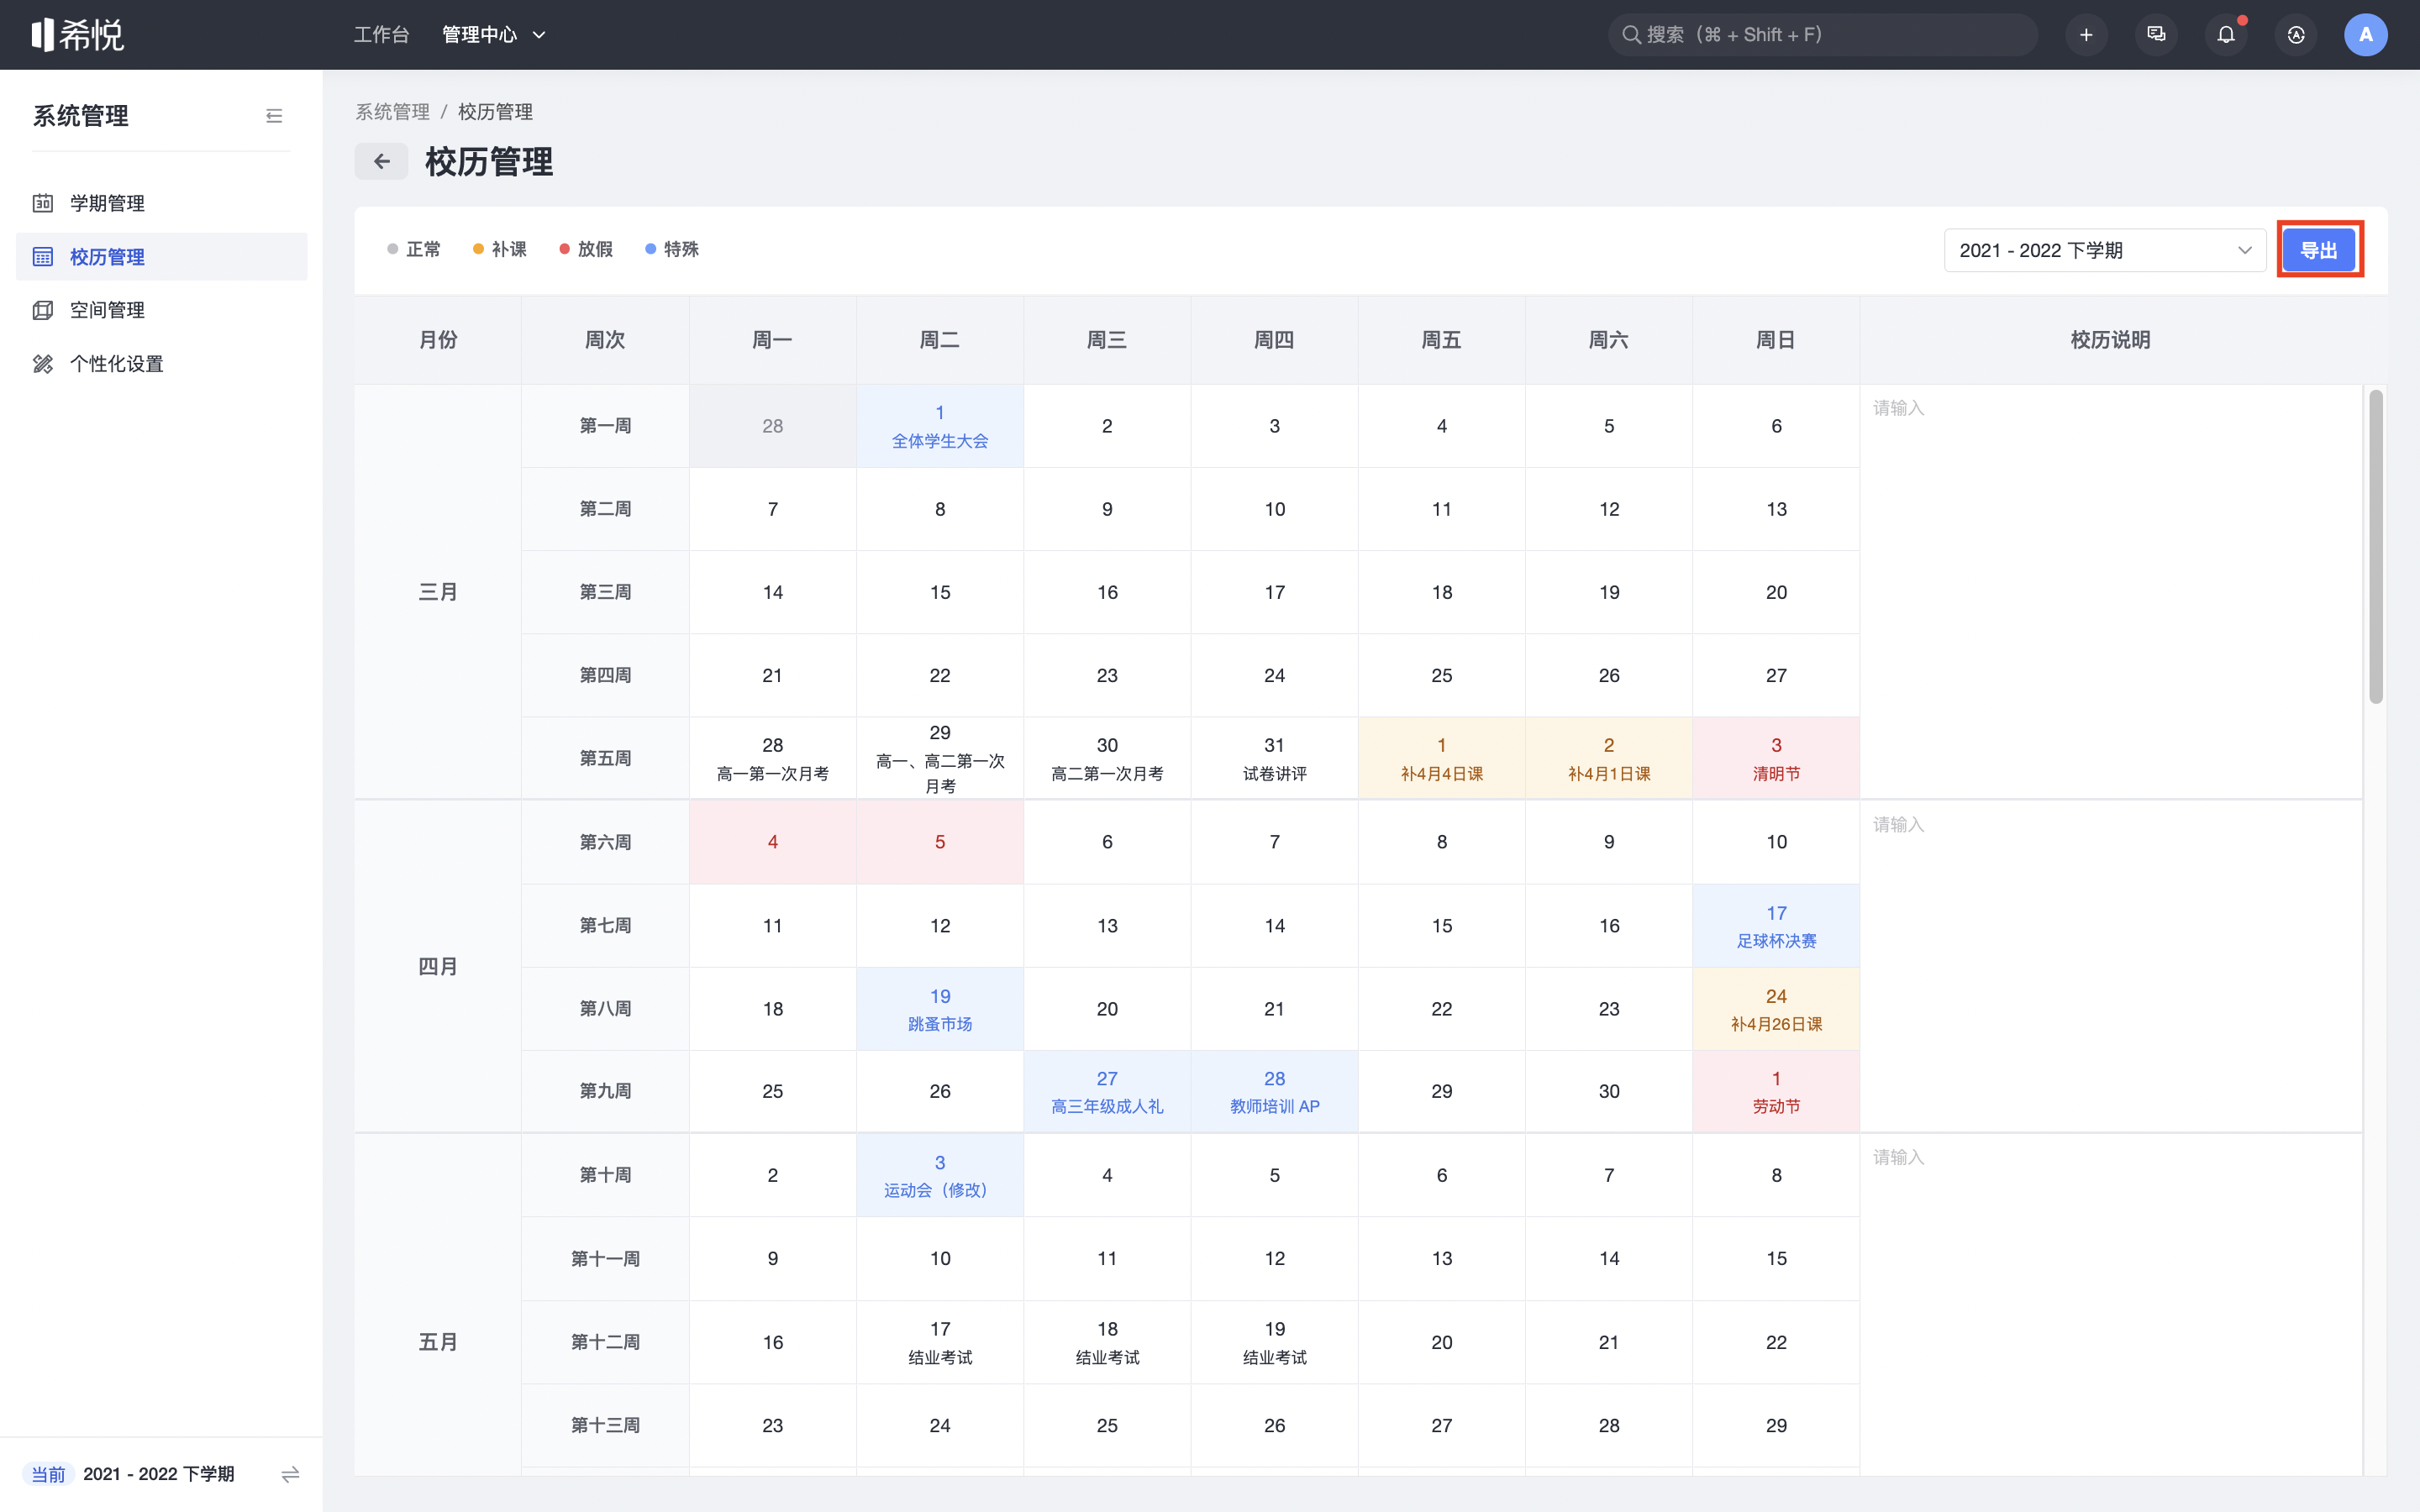Click the 三月 校历说明 input area
2420x1512 pixels.
[2110, 592]
